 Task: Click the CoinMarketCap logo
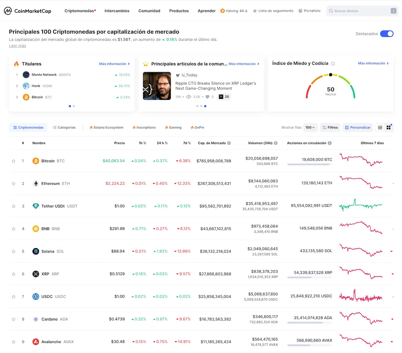tap(27, 11)
